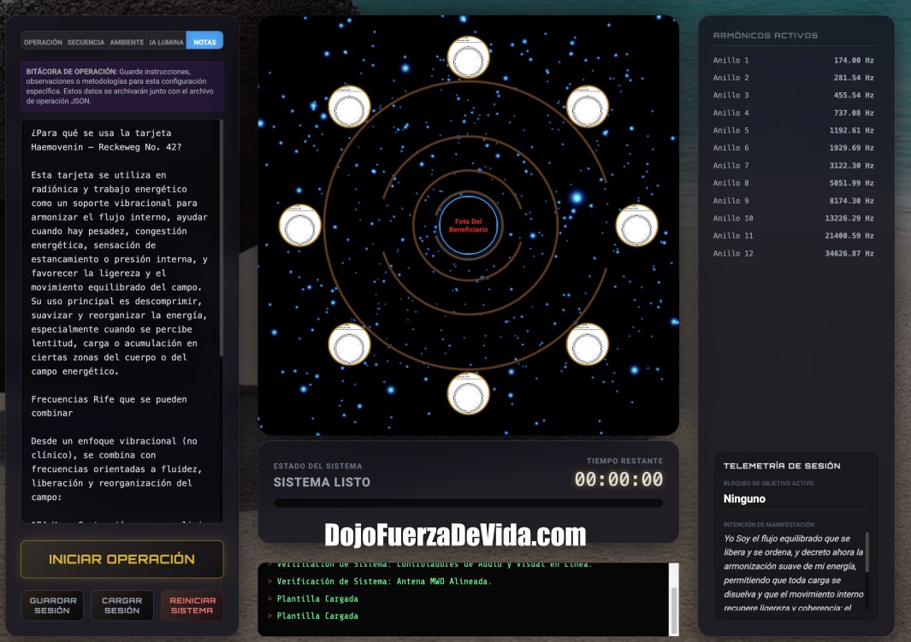Click the SISTEMA LISTO status text
The width and height of the screenshot is (911, 642).
[322, 482]
